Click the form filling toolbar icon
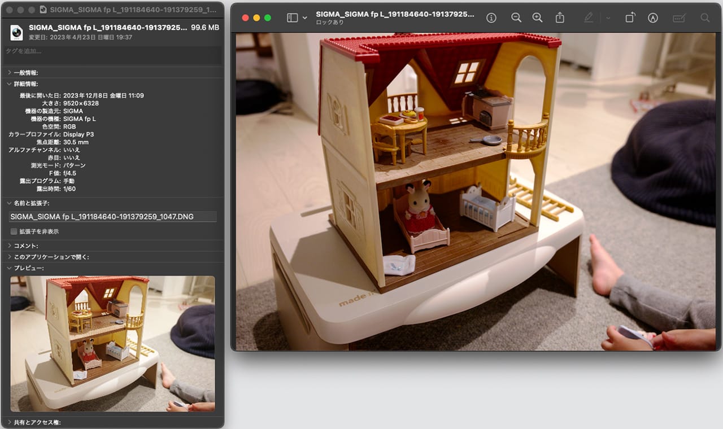The width and height of the screenshot is (723, 429). [x=679, y=18]
